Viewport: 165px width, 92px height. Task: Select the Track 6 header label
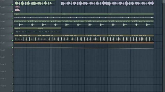click(x=3, y=36)
